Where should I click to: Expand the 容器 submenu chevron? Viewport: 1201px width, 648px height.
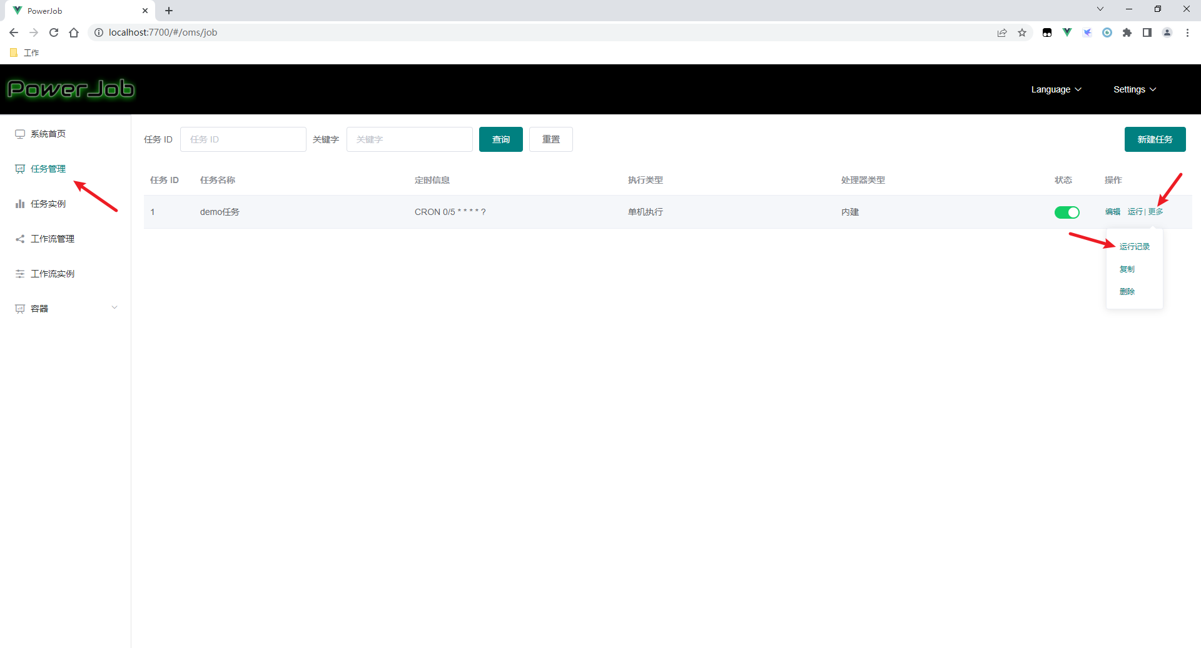(114, 307)
